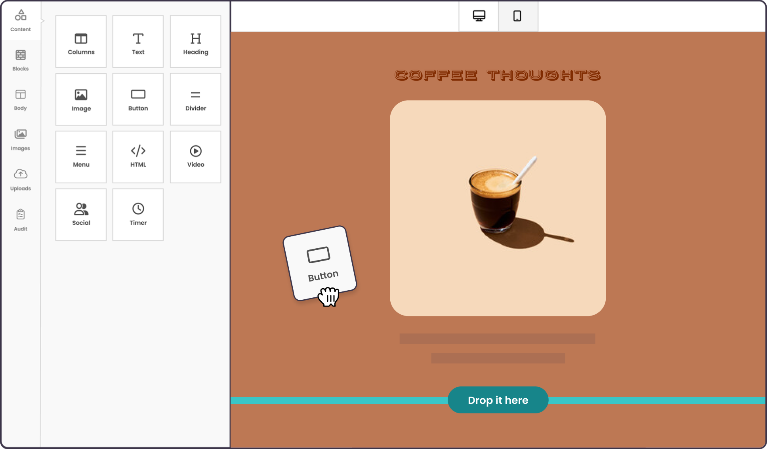
Task: Open the Audit sidebar section
Action: [21, 220]
